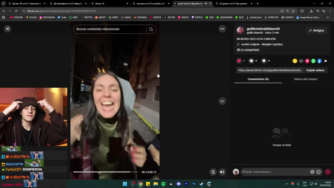Switch to Comentarios (0) tab
This screenshot has width=334, height=188.
point(258,79)
